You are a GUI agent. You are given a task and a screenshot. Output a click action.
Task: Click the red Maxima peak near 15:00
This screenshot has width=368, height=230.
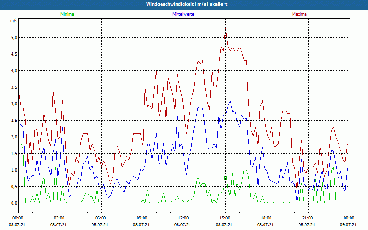click(225, 29)
